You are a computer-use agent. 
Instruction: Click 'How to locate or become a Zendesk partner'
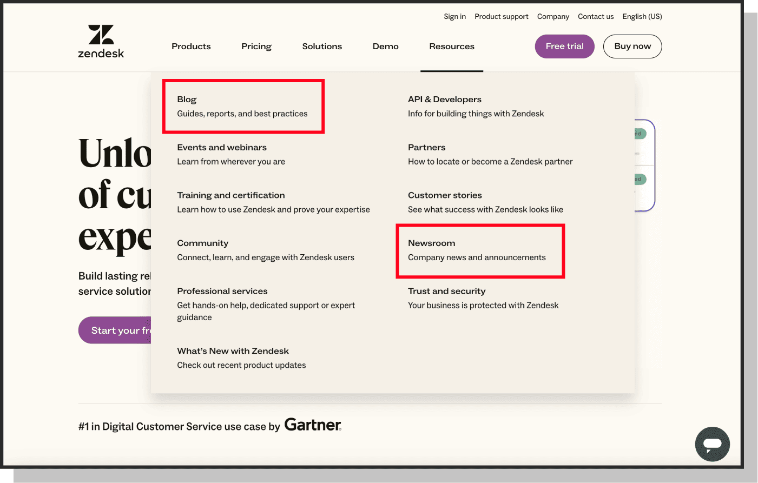tap(490, 162)
